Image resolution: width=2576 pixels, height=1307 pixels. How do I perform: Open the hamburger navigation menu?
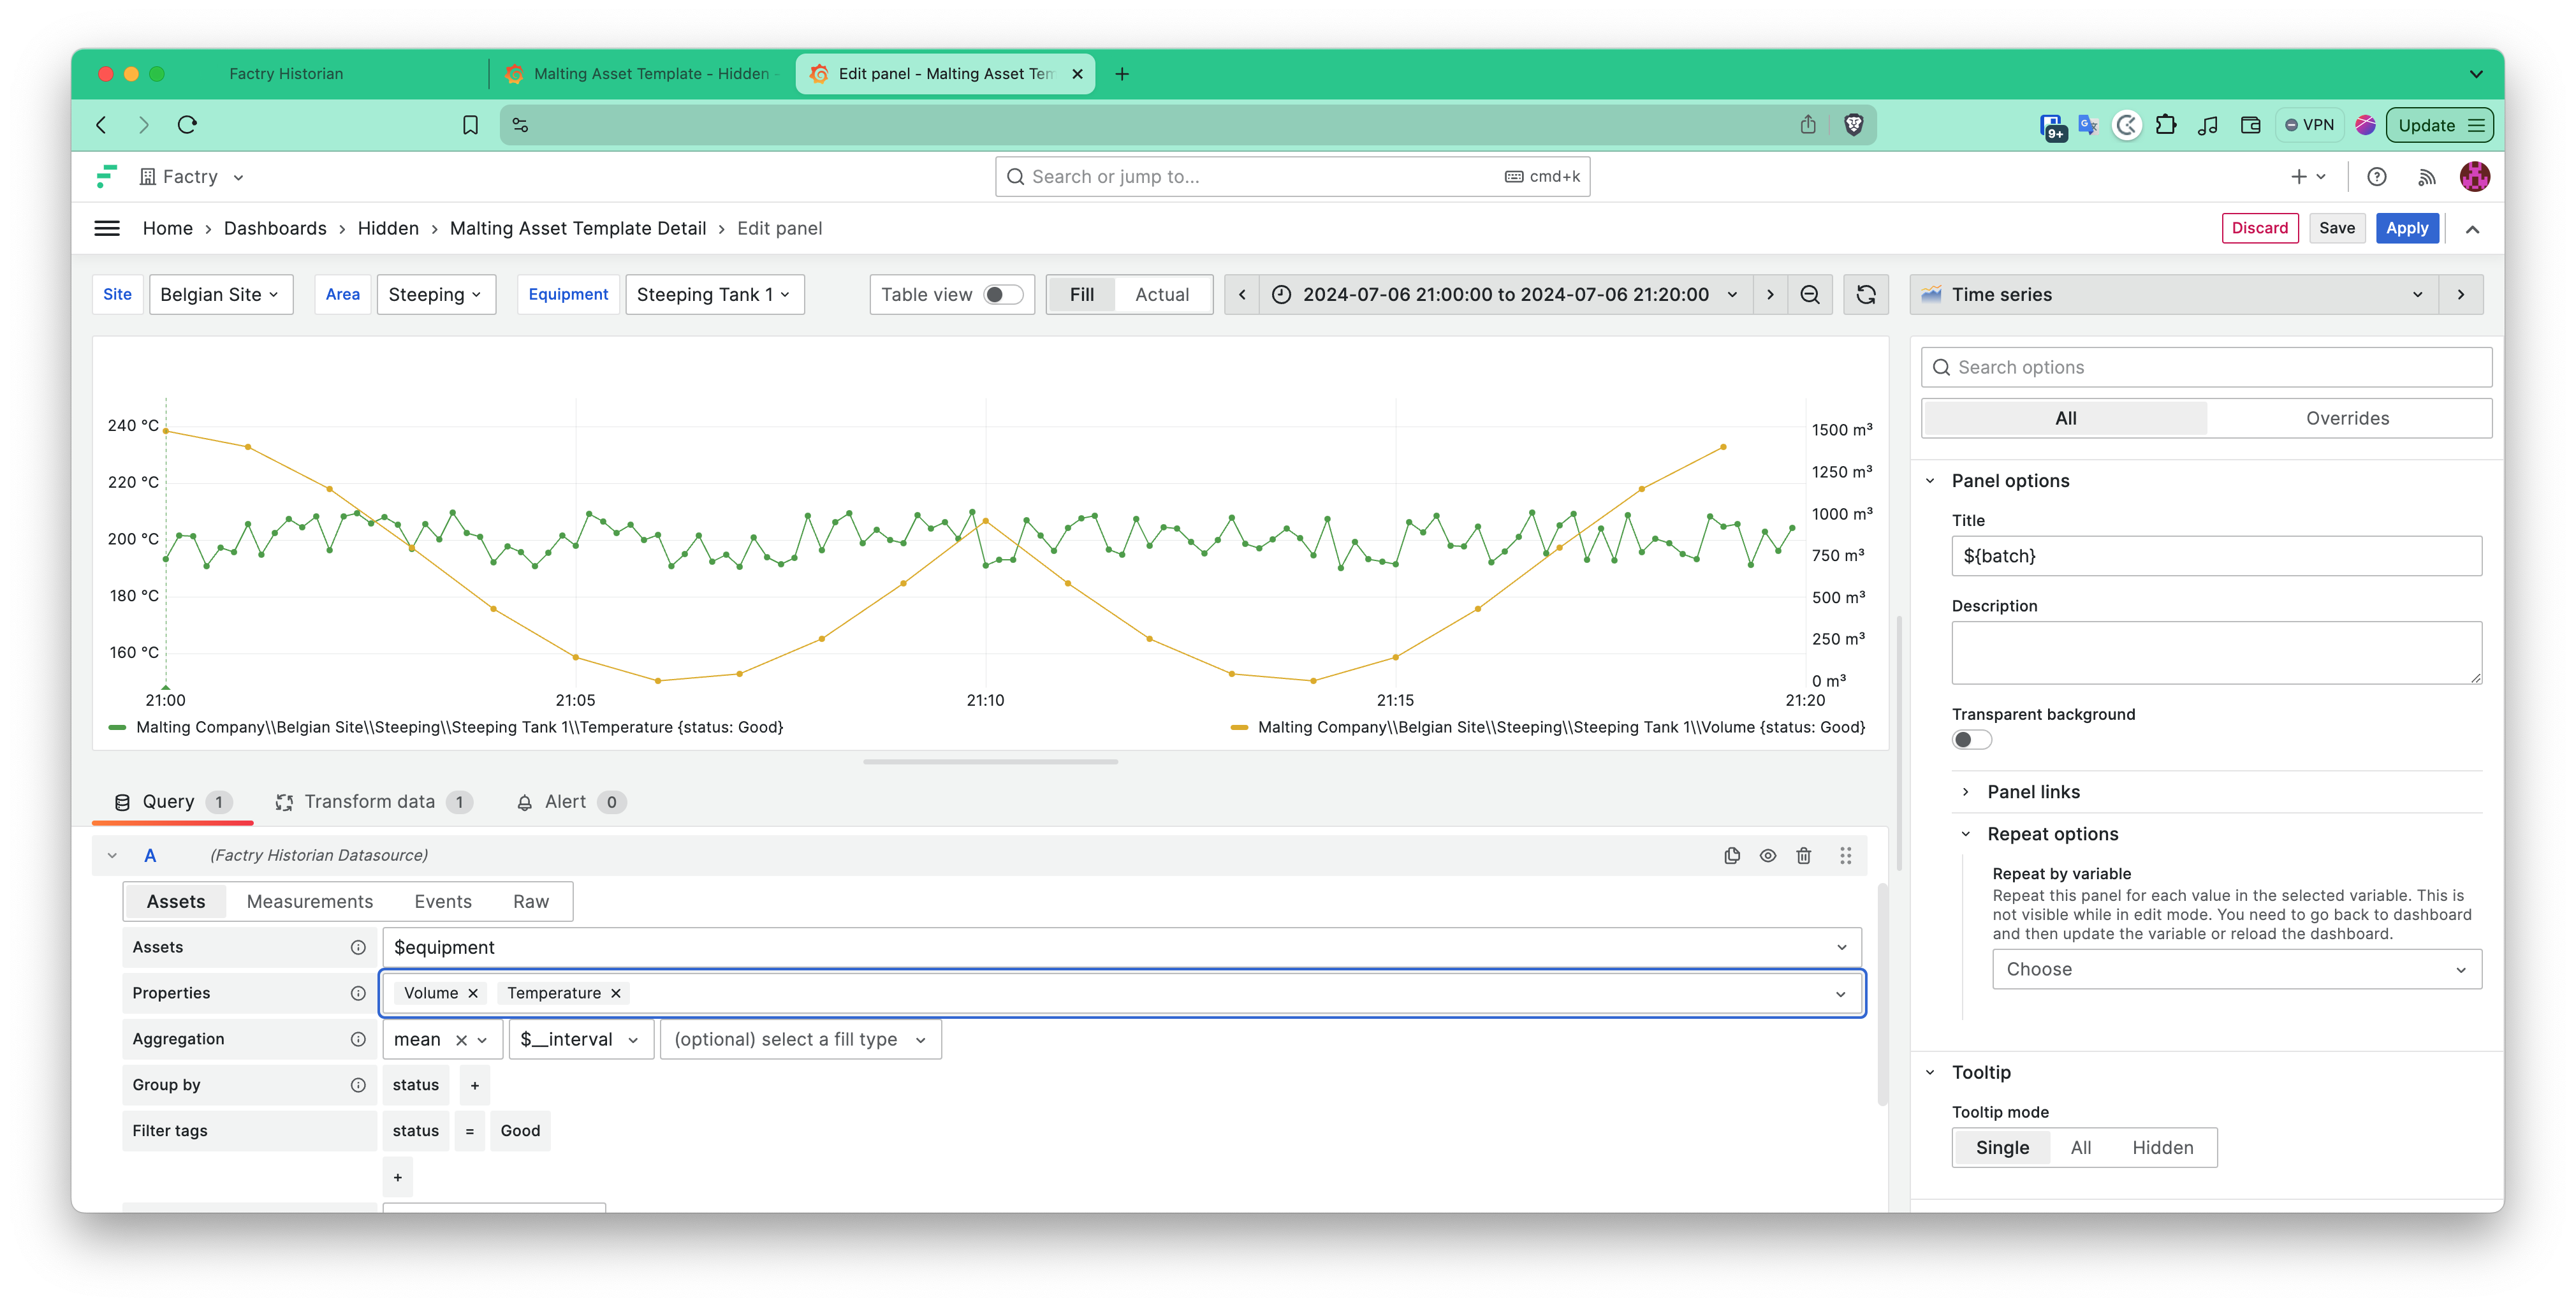click(x=107, y=228)
